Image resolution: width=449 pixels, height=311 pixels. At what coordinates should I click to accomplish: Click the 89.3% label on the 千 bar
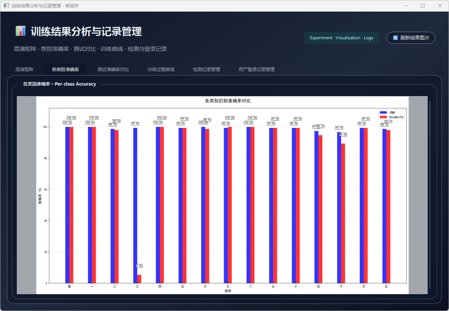click(x=343, y=135)
